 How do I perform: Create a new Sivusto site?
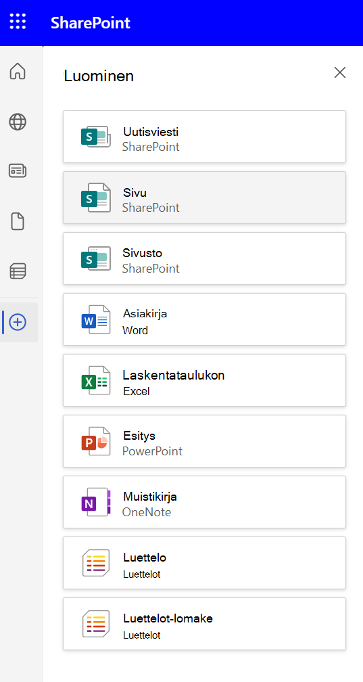coord(204,258)
